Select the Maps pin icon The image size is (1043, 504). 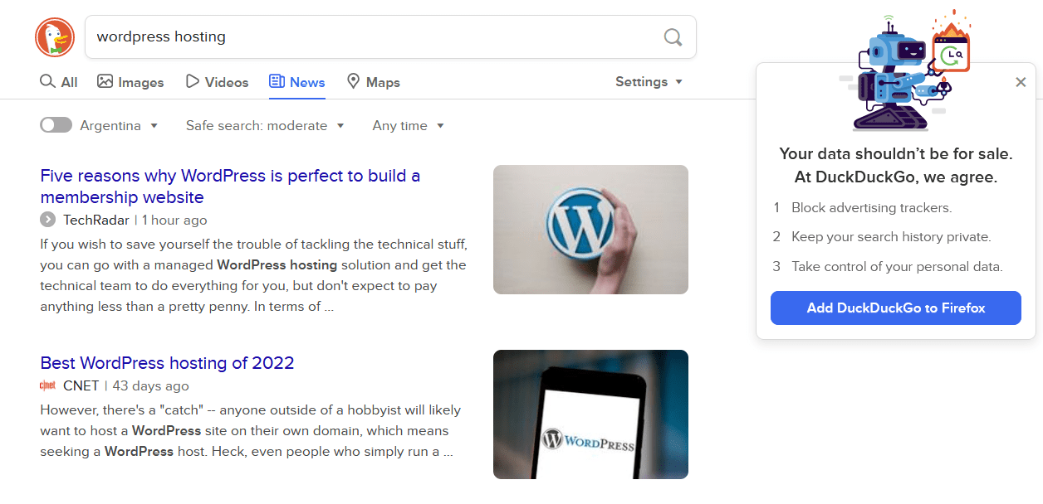click(352, 81)
